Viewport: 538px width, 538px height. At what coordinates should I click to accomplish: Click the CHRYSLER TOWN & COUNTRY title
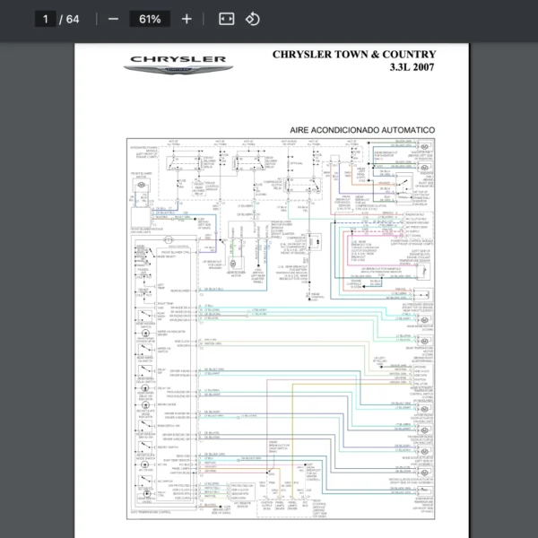(x=353, y=55)
